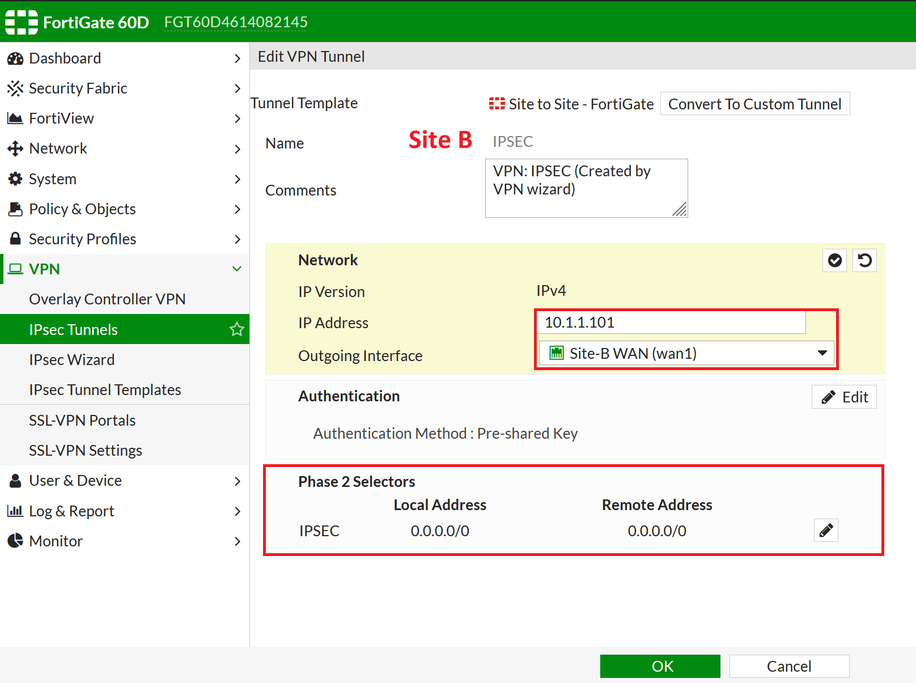
Task: Click the Comments text area
Action: (x=587, y=188)
